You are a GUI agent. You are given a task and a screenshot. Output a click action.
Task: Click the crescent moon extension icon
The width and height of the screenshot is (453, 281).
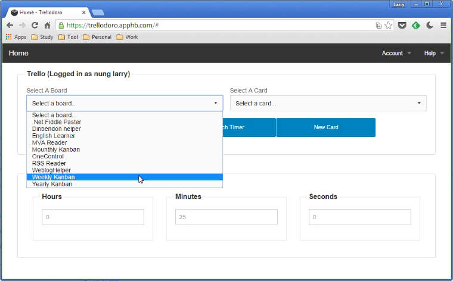[x=430, y=26]
